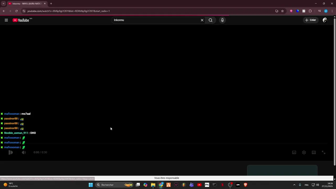Screen dimensions: 336x189
Task: Open the Extensions puzzle-piece menu
Action: pos(310,11)
